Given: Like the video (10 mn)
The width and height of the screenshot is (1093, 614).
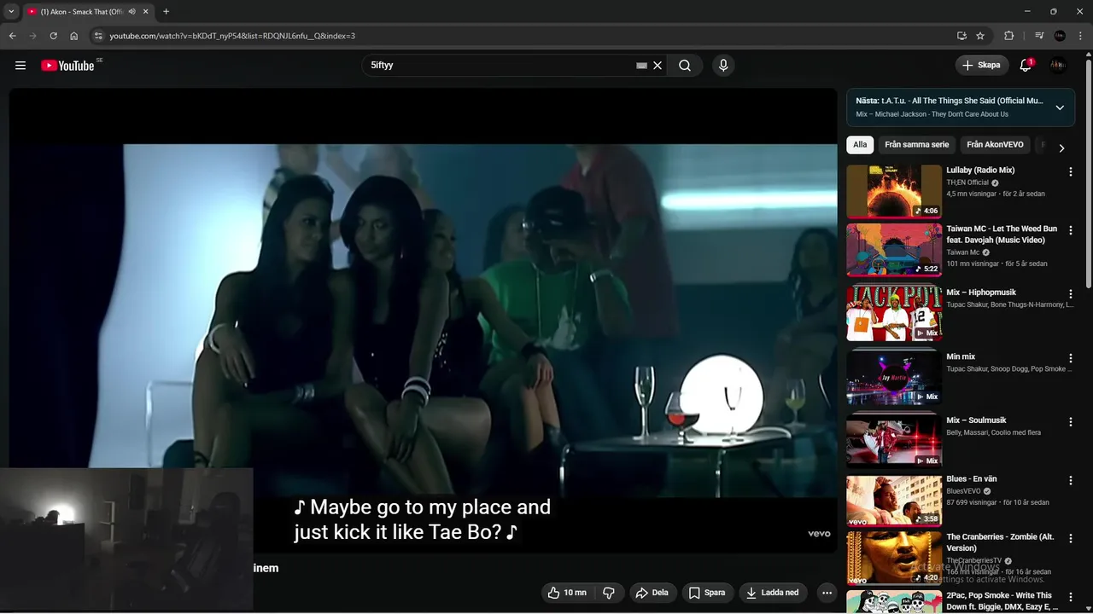Looking at the screenshot, I should coord(567,593).
